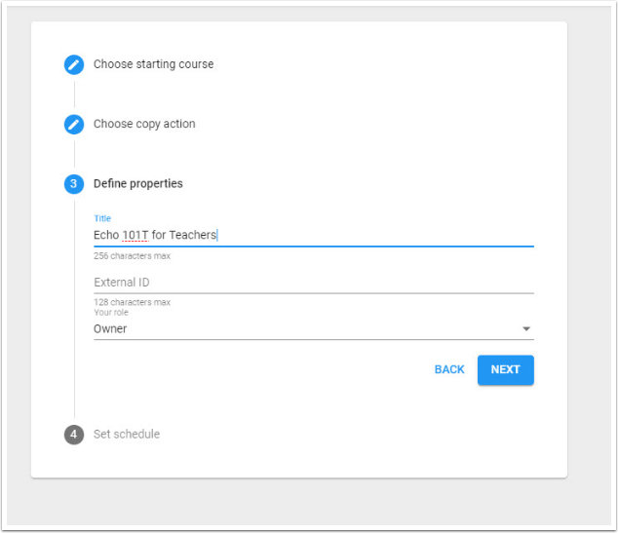Open the Choose copy action step
The height and width of the screenshot is (533, 618).
pos(144,124)
